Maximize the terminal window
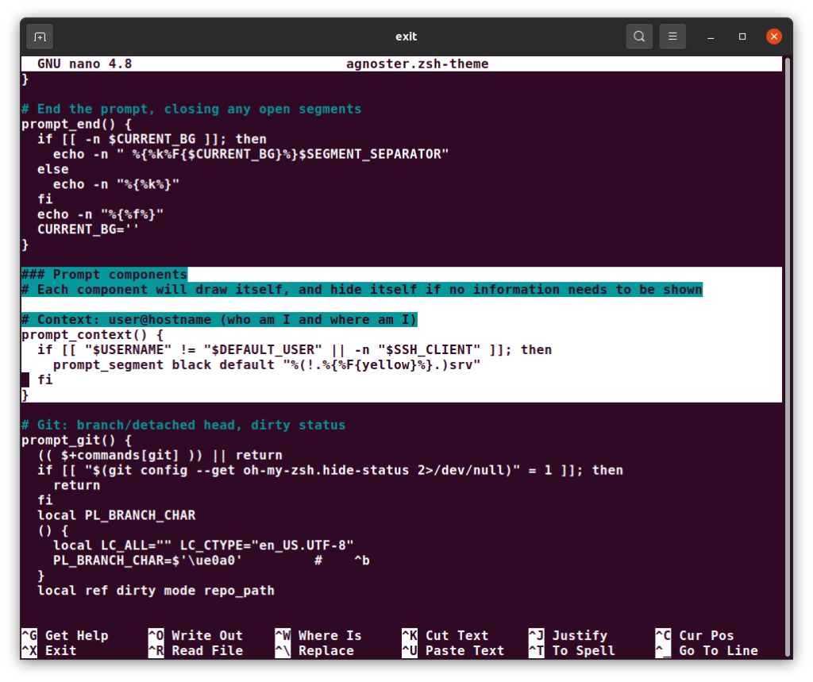This screenshot has width=813, height=682. pyautogui.click(x=742, y=37)
